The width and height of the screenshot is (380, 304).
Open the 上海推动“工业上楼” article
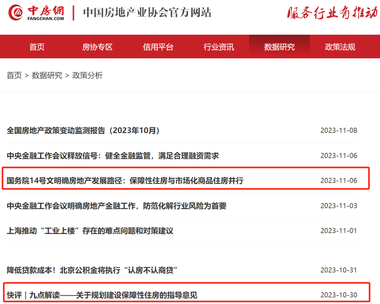[x=90, y=231]
